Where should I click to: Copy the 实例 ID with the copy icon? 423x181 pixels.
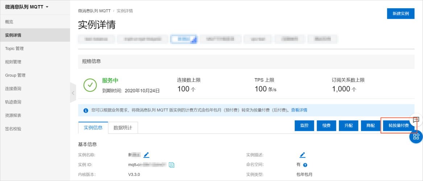click(171, 165)
